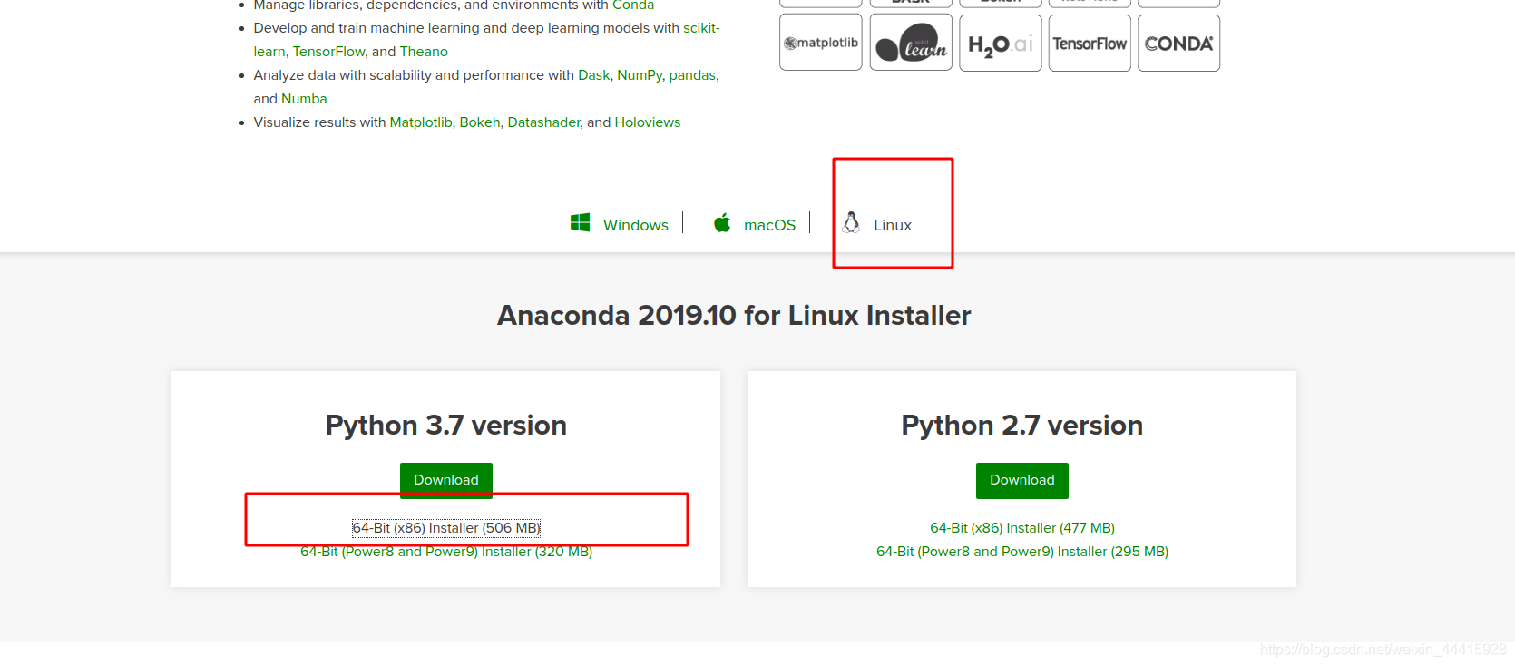Open 64-Bit (x86) Installer (506 MB) link

tap(446, 528)
